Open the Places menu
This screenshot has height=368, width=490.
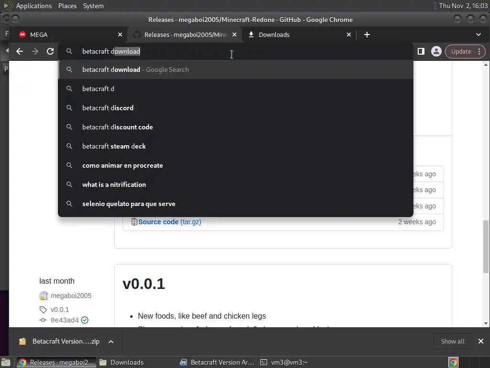tap(67, 6)
